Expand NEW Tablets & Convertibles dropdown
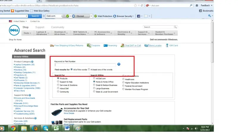Viewport: 238px width, 134px height. pos(81,33)
